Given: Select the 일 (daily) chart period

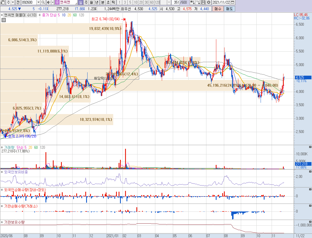Looking at the screenshot, I should 80,2.
